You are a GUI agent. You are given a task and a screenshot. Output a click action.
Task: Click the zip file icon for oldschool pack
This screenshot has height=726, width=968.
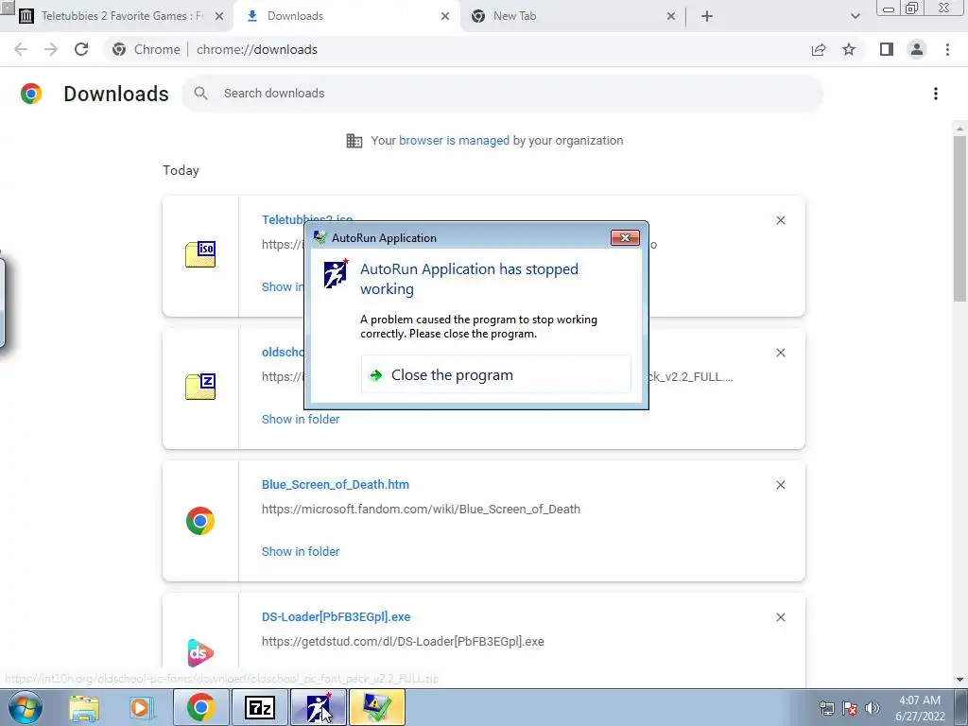[200, 387]
